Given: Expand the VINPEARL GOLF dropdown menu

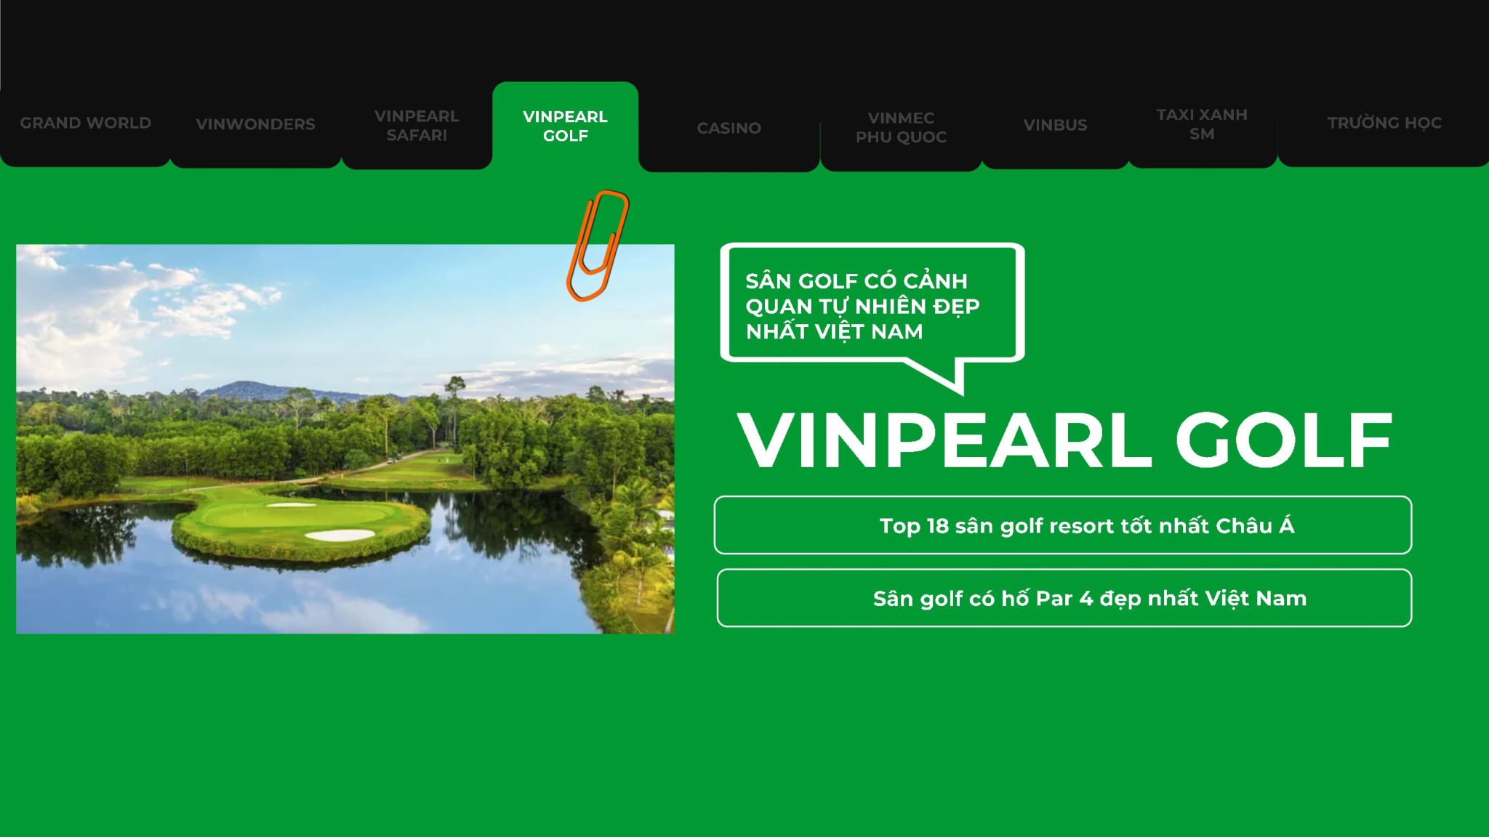Looking at the screenshot, I should (566, 125).
